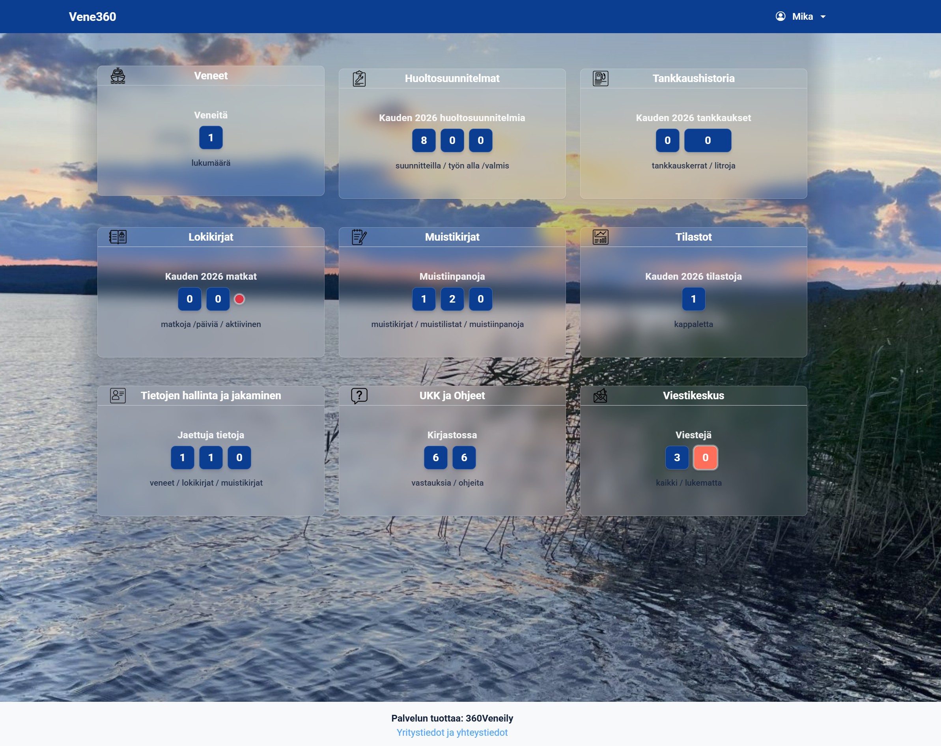Viewport: 941px width, 746px height.
Task: Go to Vene360 home logo
Action: click(93, 17)
